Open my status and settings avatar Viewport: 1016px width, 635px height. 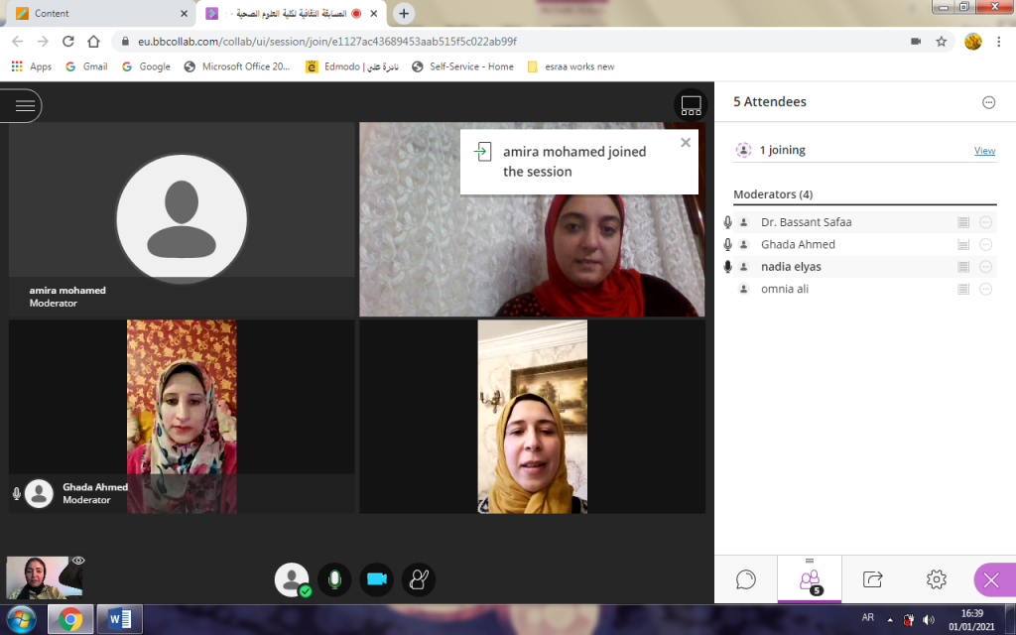[x=293, y=579]
